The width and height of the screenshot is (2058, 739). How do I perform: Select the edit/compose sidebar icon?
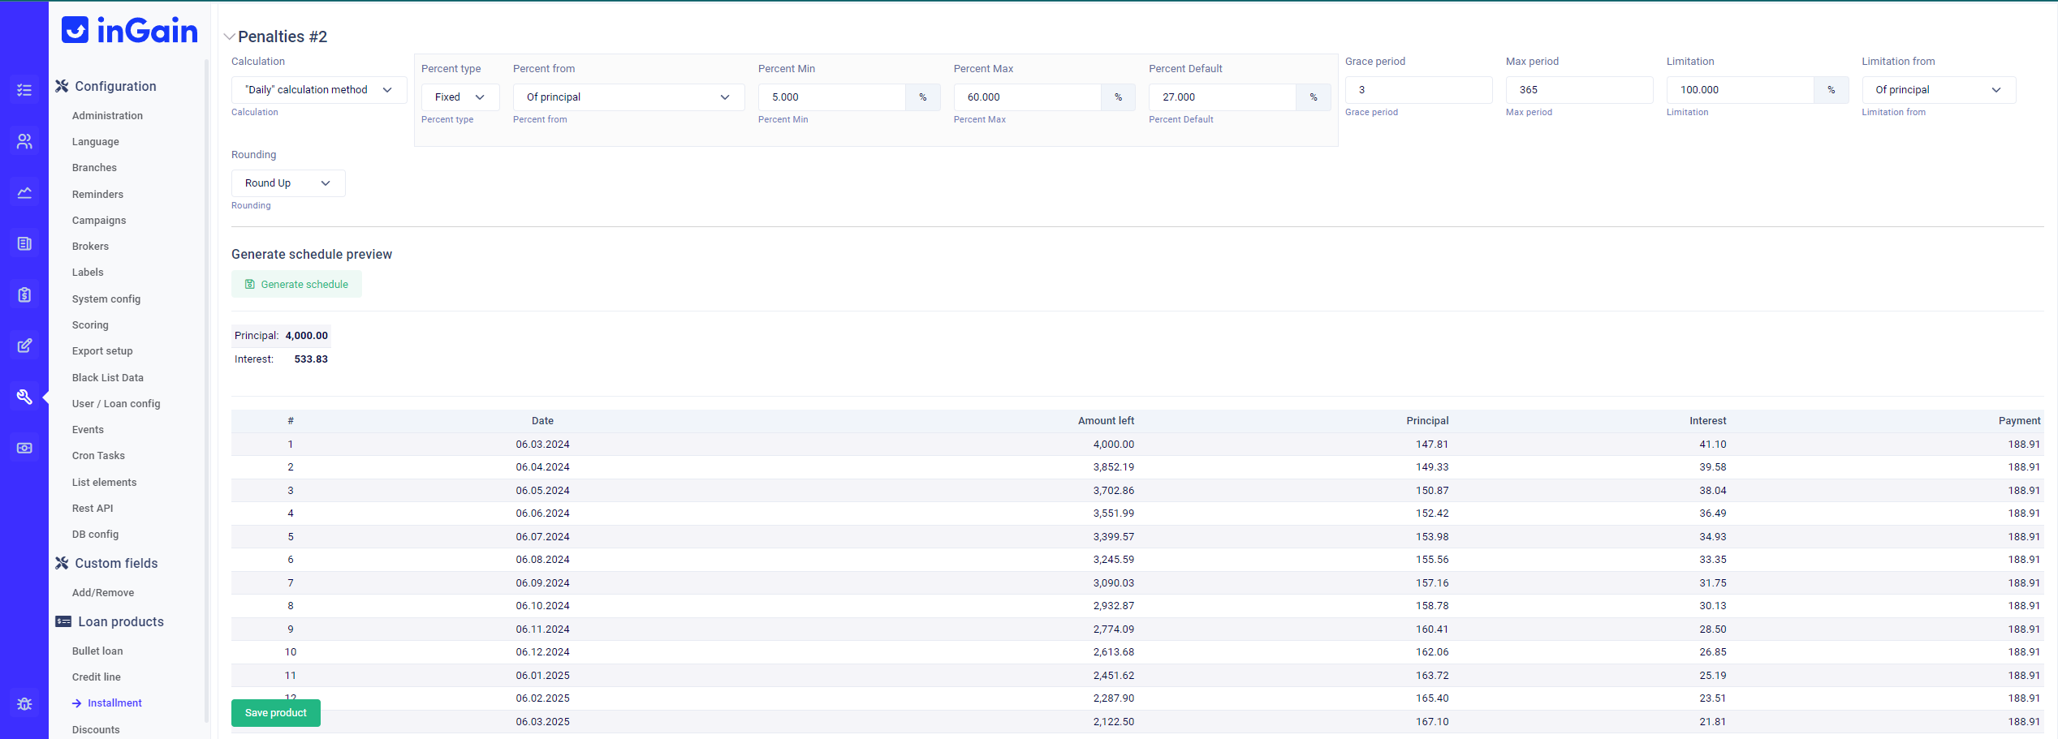point(24,345)
